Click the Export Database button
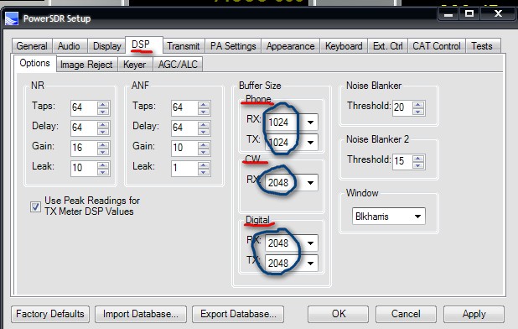This screenshot has width=518, height=329. tap(238, 314)
